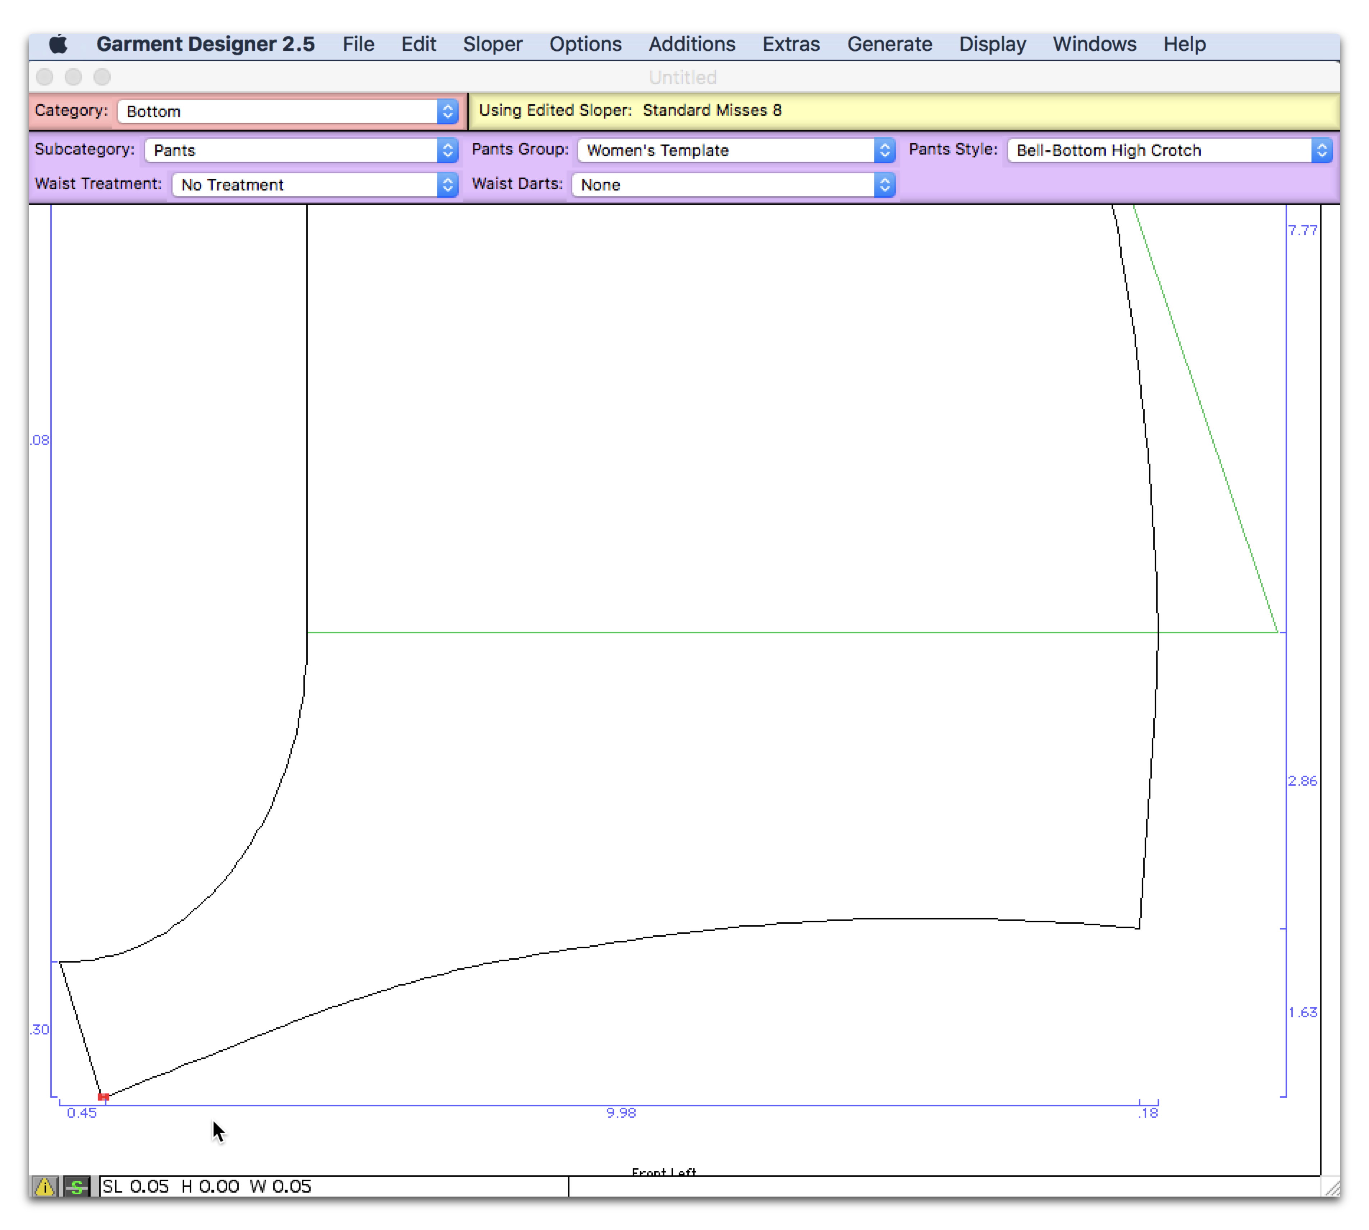Open the Additions menu

click(x=692, y=44)
